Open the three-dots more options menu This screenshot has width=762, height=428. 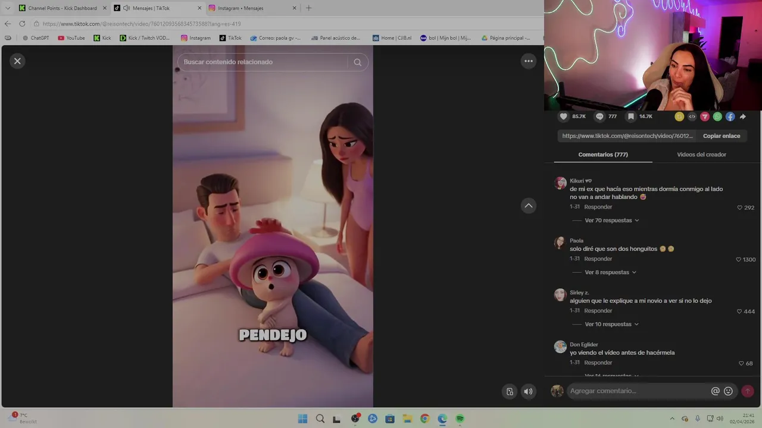point(528,61)
